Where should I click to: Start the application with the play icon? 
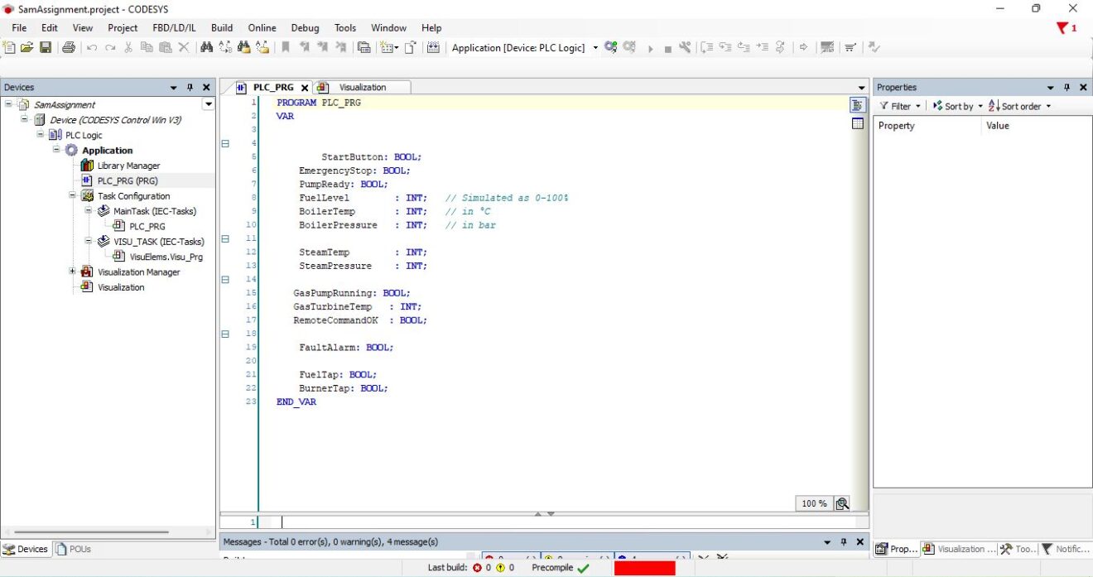652,47
